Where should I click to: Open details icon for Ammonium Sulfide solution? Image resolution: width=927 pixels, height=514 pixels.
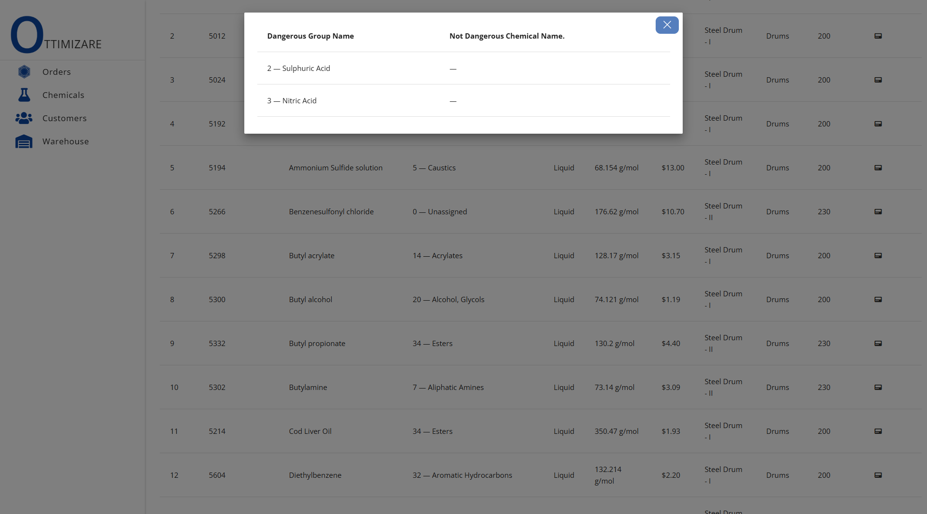(878, 168)
